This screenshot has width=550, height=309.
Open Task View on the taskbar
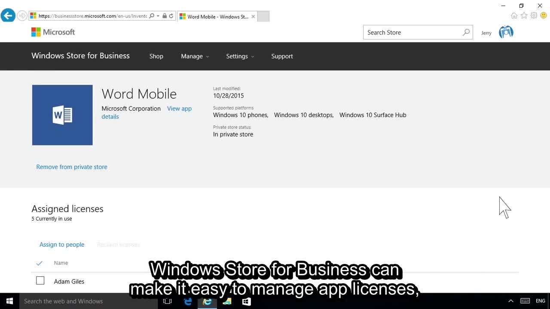[x=168, y=301]
